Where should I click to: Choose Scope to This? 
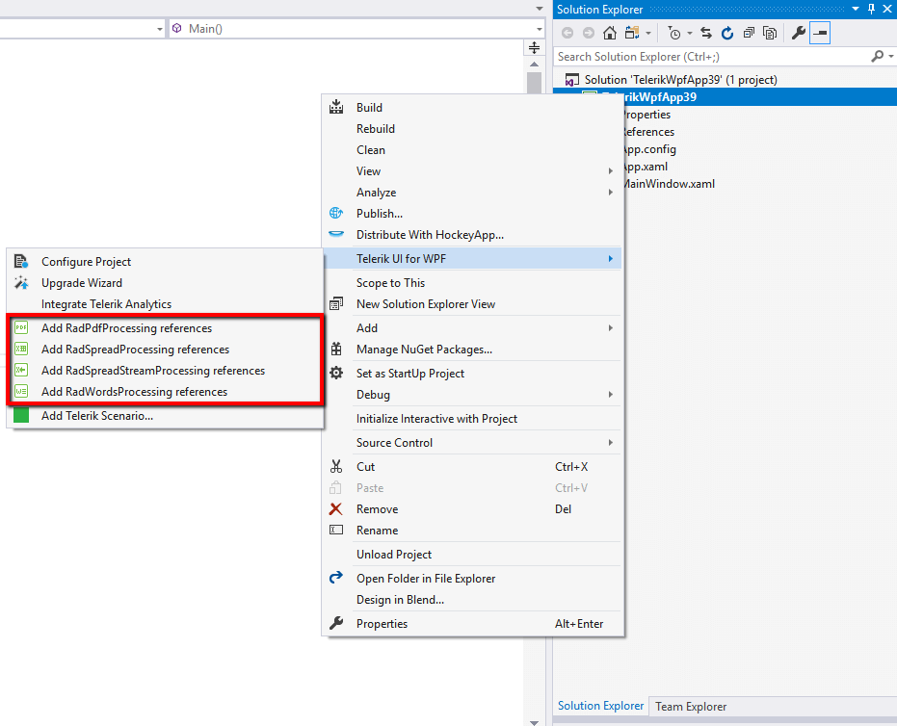pos(472,283)
